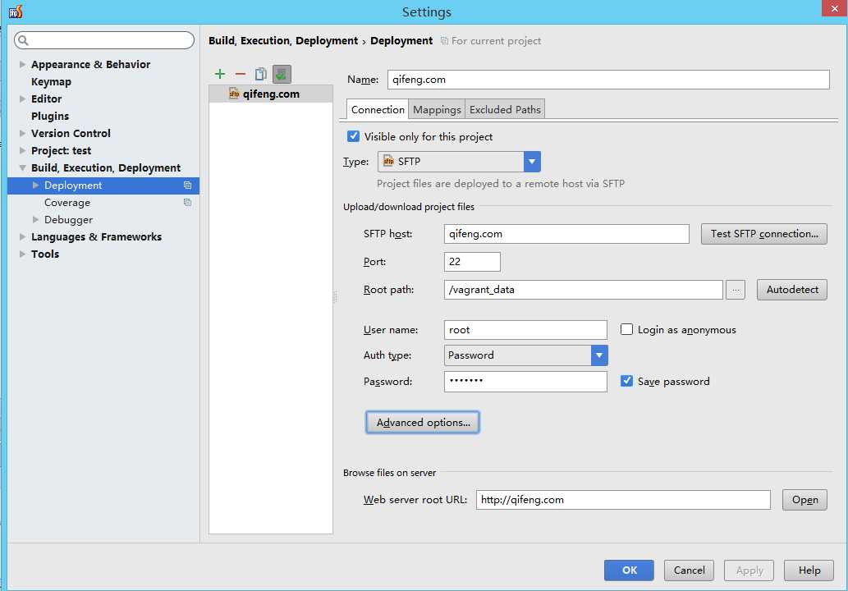Collapse Build, Execution, Deployment node

click(x=22, y=168)
